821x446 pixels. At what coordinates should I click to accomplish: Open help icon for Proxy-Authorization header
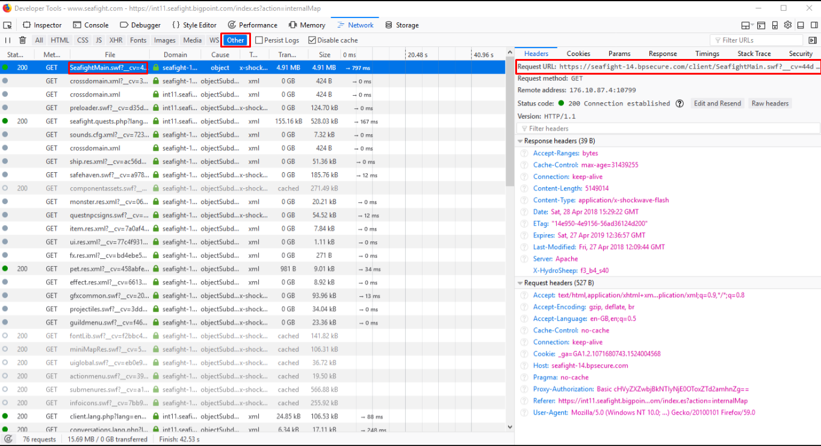[x=524, y=389]
